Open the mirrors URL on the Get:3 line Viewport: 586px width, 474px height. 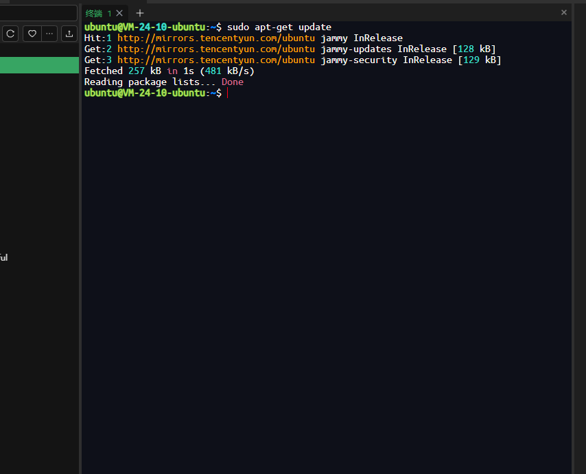(216, 60)
